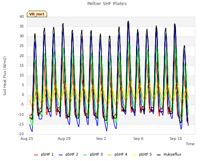Screen dimensions: 215x161
Task: Click the 0 y-axis tick label
Action: click(x=23, y=95)
